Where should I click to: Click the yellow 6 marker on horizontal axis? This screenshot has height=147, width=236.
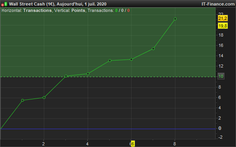pyautogui.click(x=133, y=144)
